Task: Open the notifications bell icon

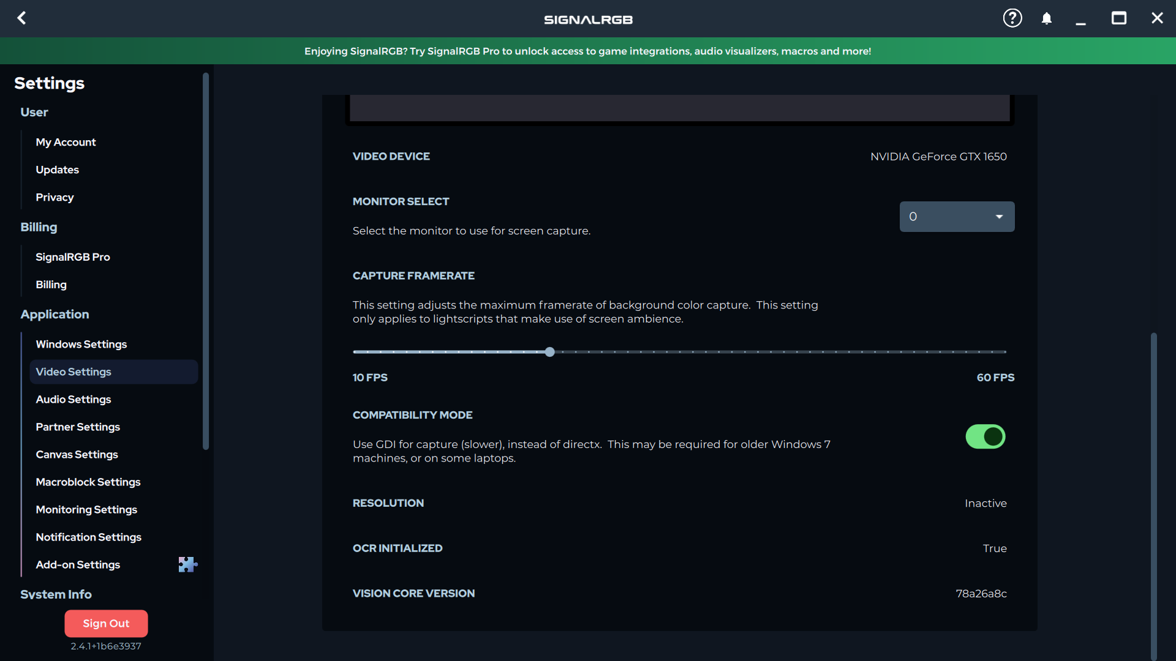Action: [x=1047, y=18]
